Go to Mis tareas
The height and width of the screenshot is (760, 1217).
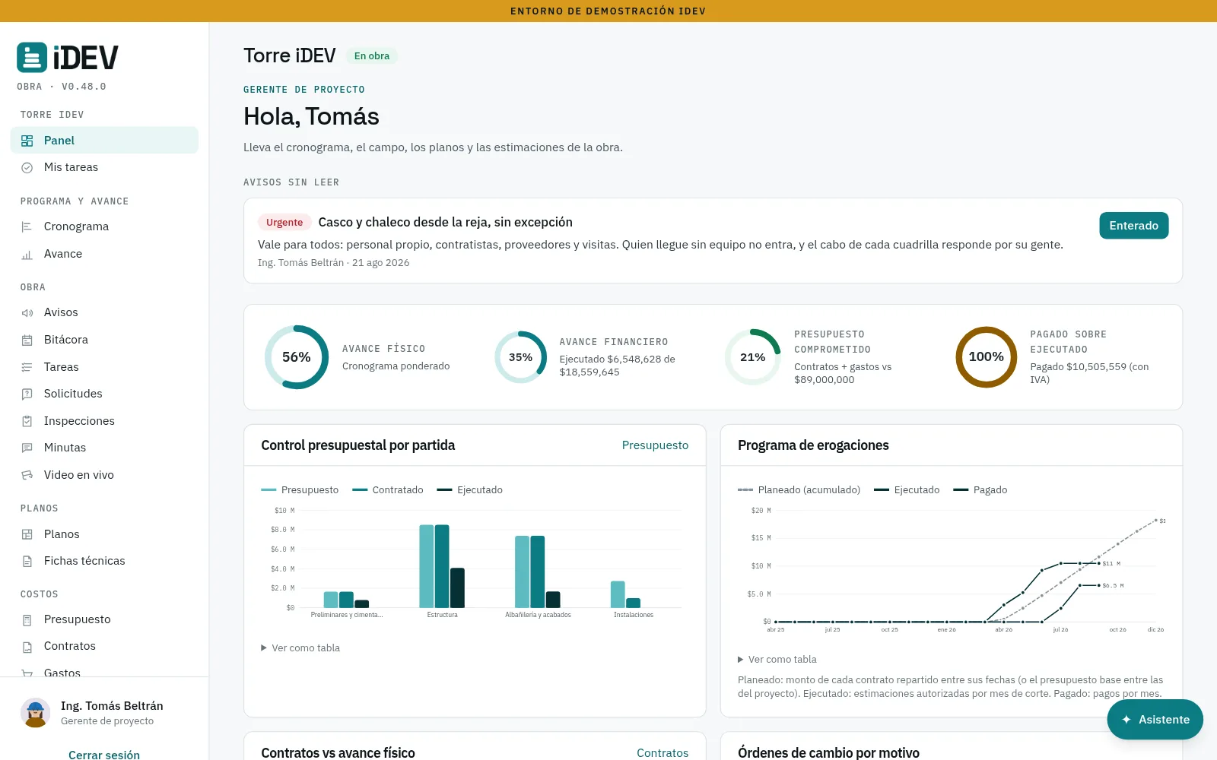click(104, 167)
